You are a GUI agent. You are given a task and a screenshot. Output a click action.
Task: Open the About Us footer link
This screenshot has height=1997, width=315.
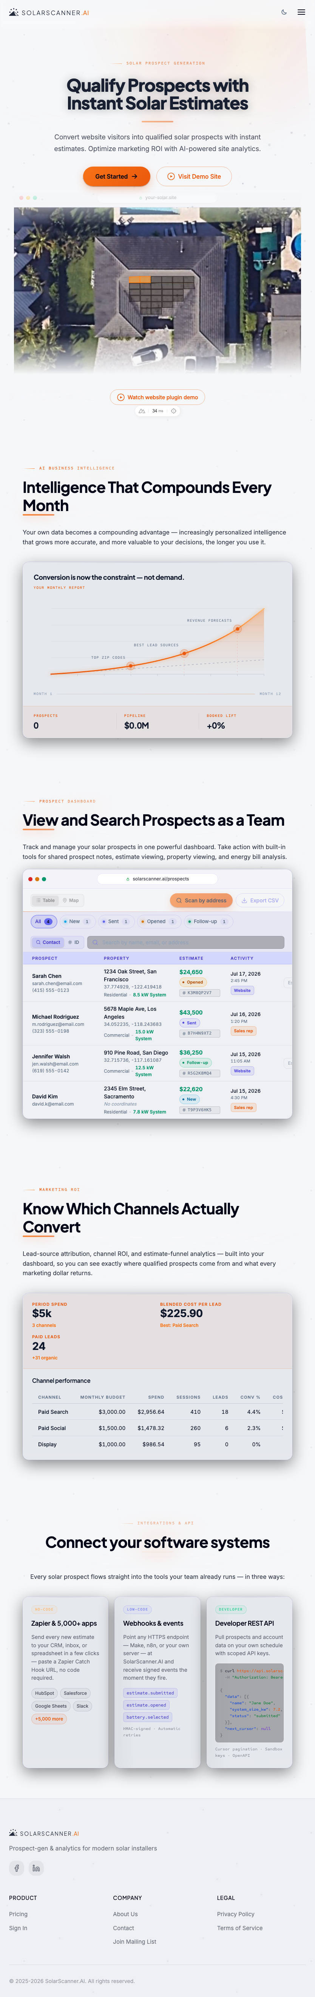(126, 1913)
